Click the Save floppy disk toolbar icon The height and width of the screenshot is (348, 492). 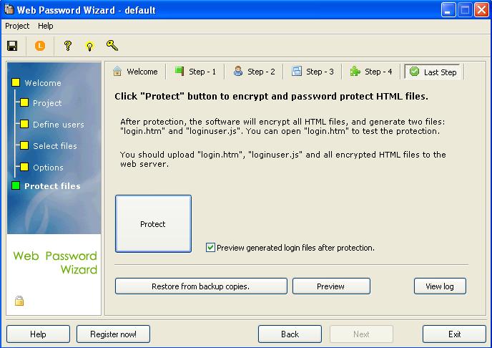(x=12, y=46)
